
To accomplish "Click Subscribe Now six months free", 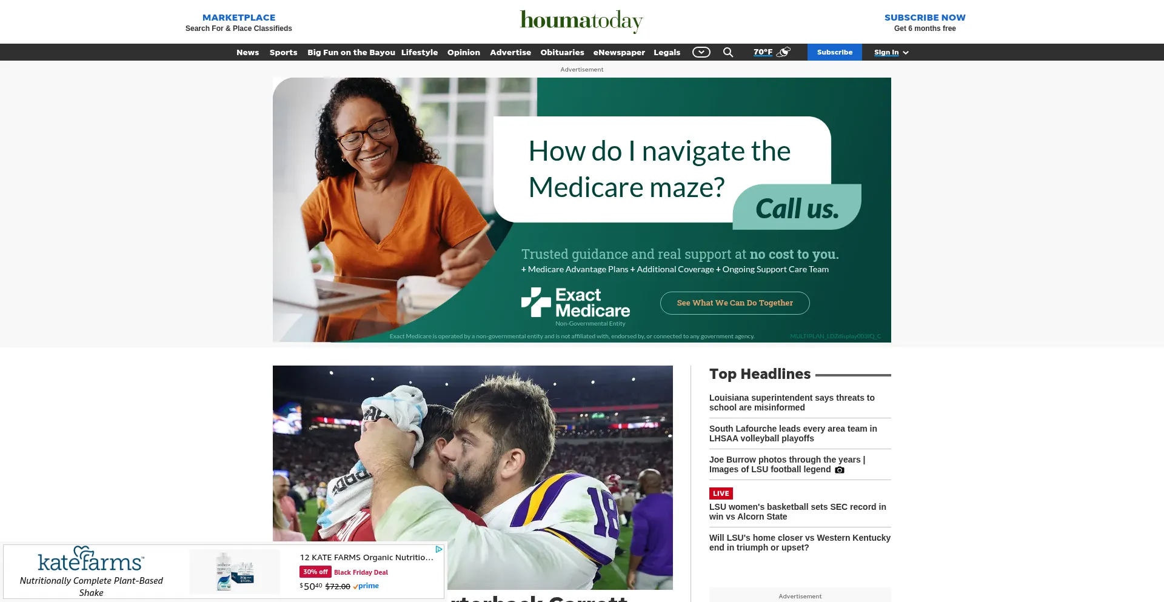I will (925, 22).
